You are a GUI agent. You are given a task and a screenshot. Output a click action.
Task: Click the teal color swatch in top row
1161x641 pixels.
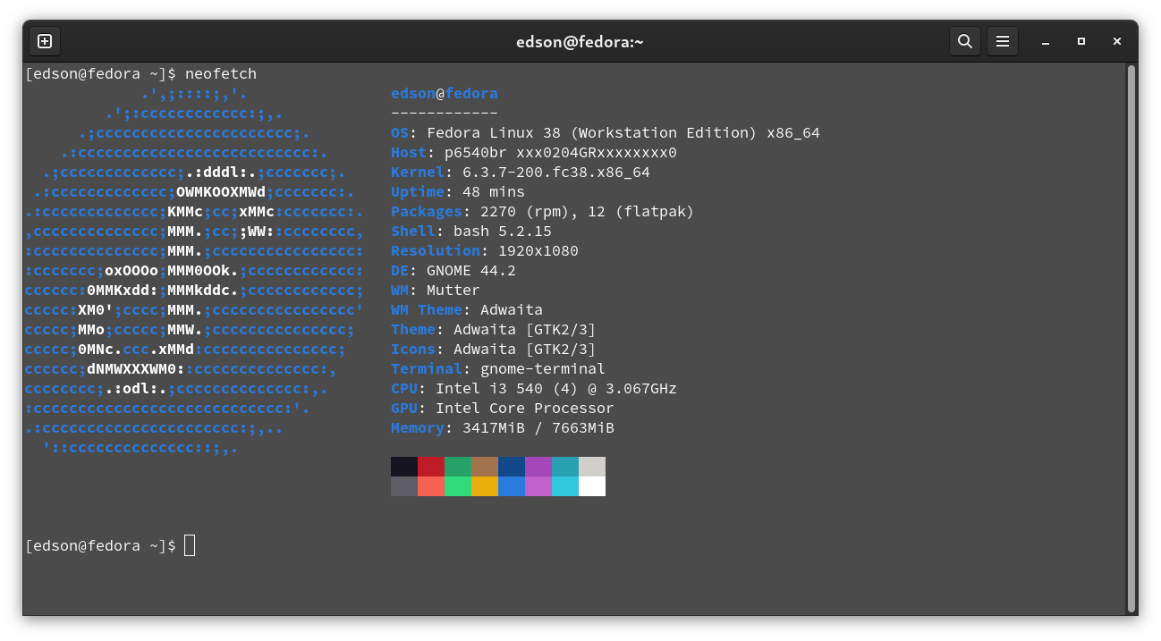[x=565, y=467]
